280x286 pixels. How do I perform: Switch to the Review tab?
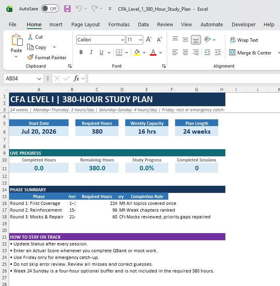tap(165, 24)
